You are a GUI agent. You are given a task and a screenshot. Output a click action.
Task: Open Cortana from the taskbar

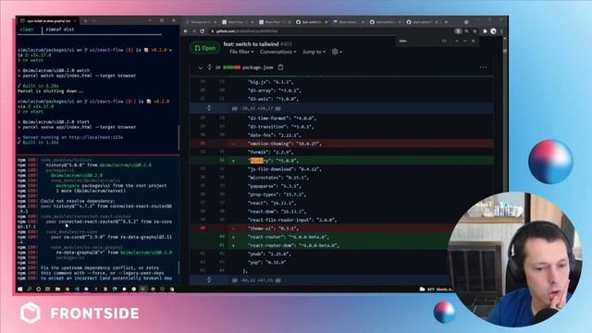39,290
